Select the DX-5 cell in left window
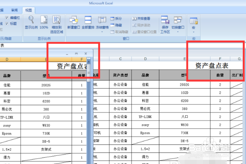 46,141
